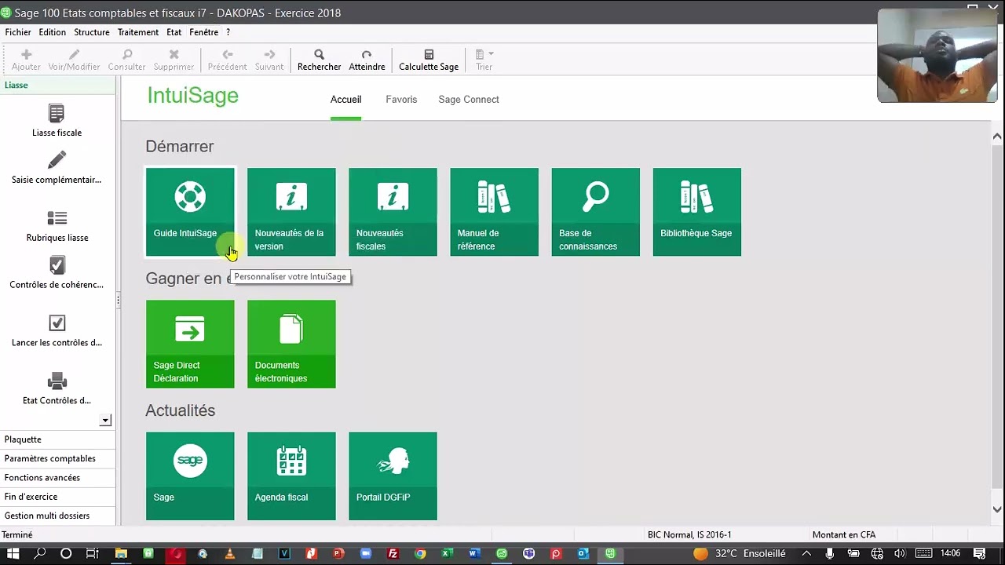Click the Consulter toolbar button
The width and height of the screenshot is (1005, 565).
126,60
